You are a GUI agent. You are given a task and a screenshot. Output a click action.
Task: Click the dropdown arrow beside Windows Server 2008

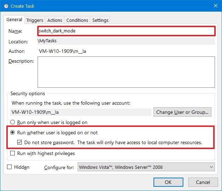tap(211, 167)
